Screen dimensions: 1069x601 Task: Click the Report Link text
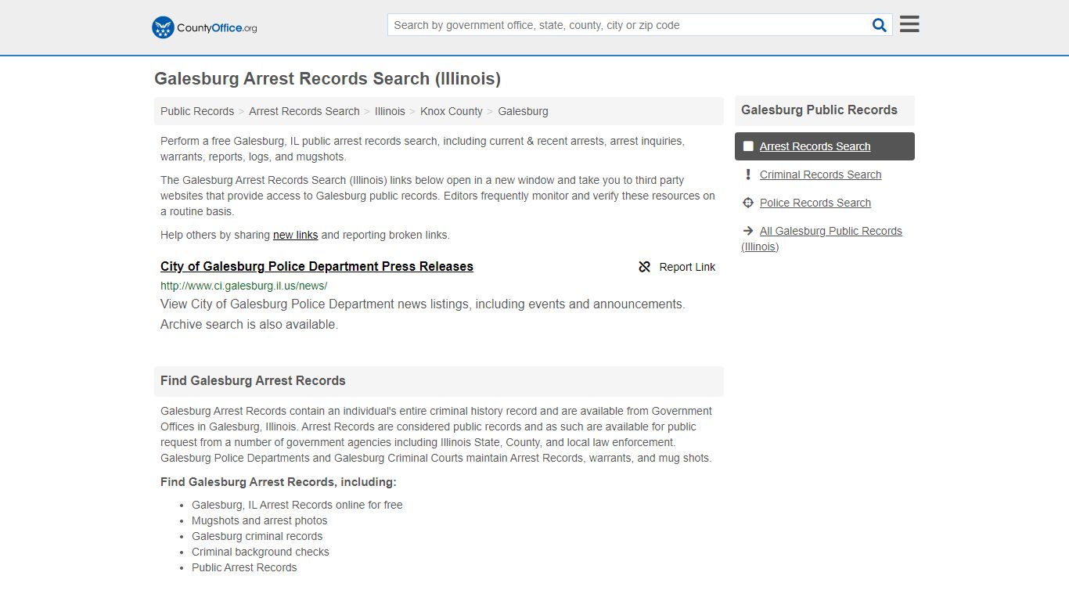coord(687,267)
